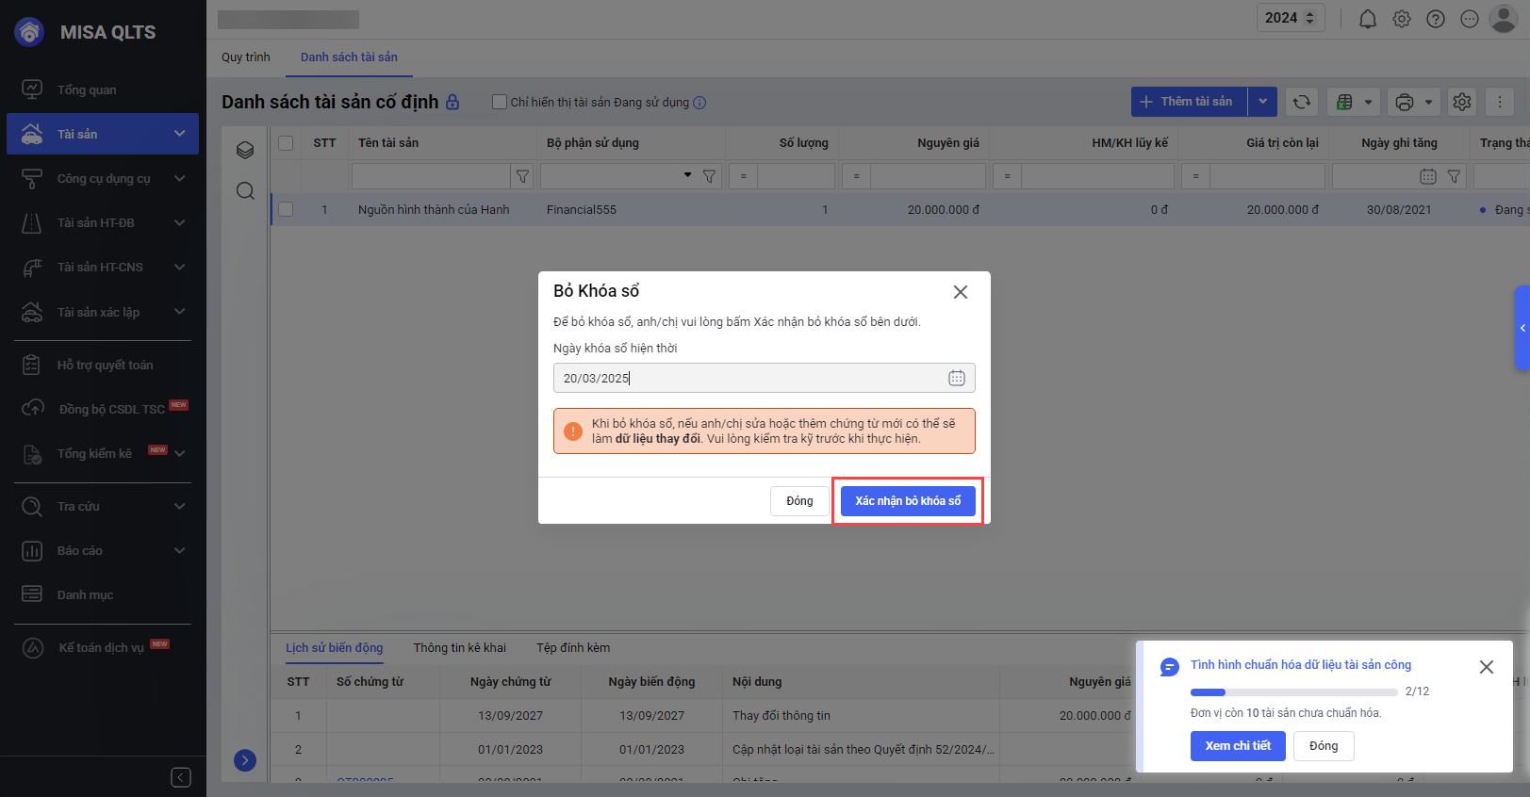Expand the Công cụ dụng cụ menu

click(x=103, y=178)
